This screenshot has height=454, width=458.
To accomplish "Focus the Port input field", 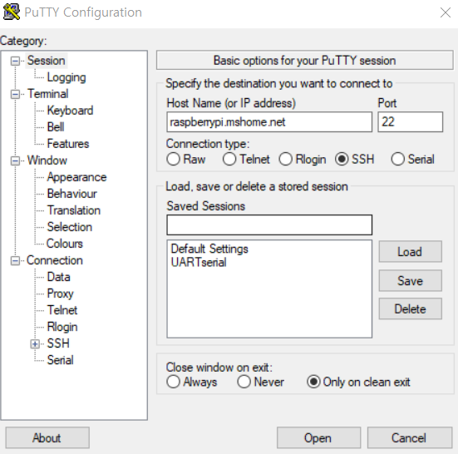I will coord(410,122).
